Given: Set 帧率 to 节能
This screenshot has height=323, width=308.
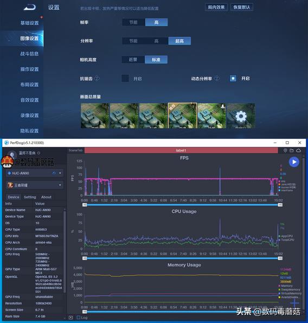Looking at the screenshot, I should click(133, 22).
